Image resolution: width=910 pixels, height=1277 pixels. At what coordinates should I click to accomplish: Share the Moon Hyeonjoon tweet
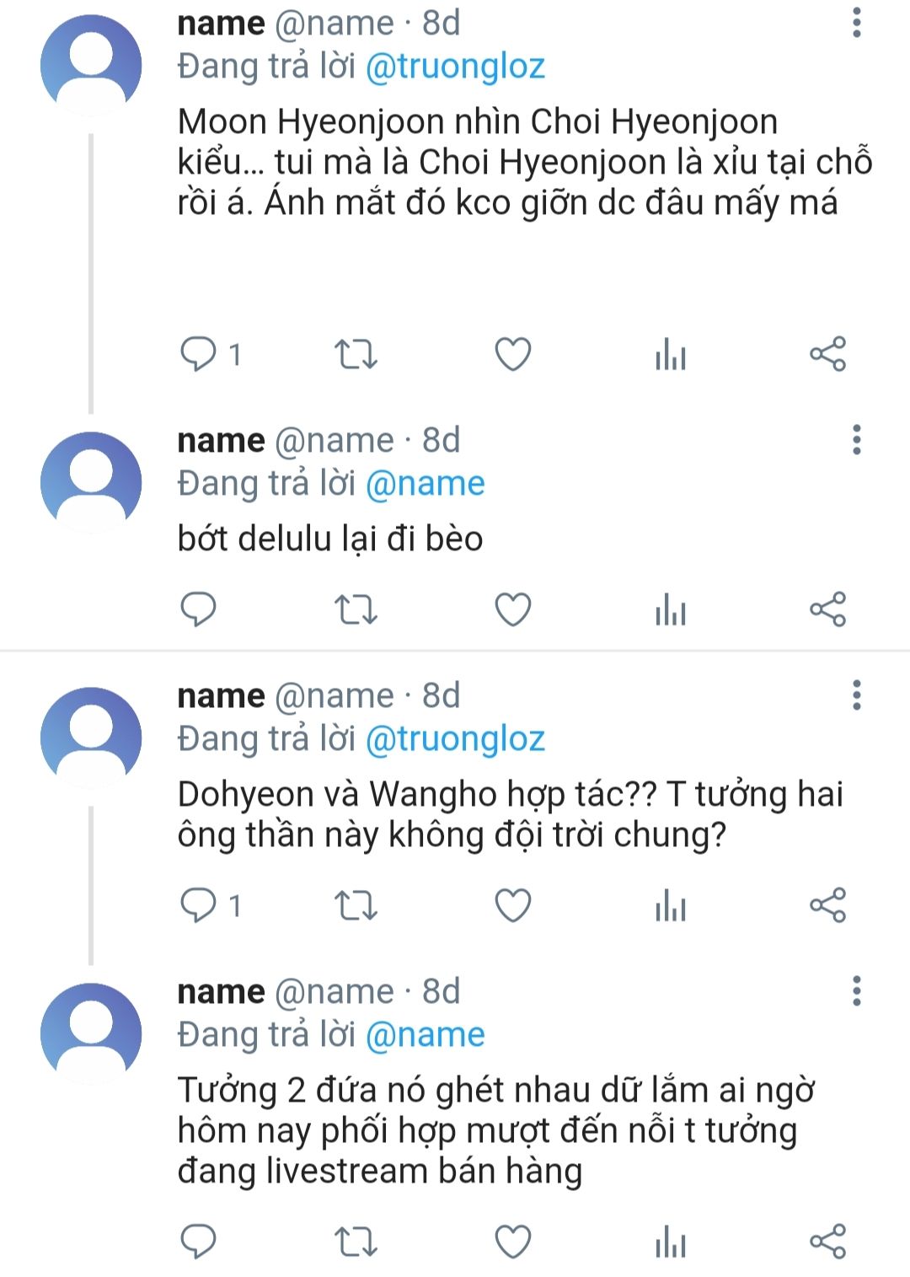[827, 354]
